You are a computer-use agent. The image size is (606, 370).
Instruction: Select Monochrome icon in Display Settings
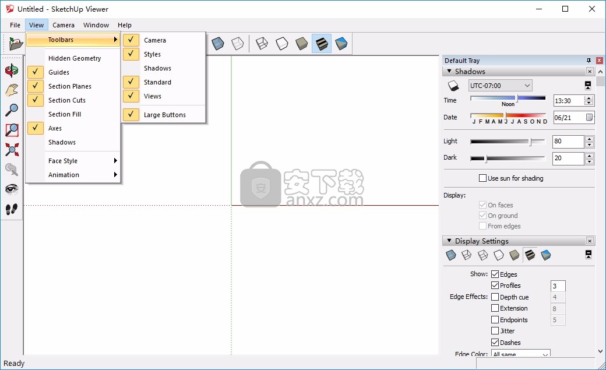tap(546, 255)
